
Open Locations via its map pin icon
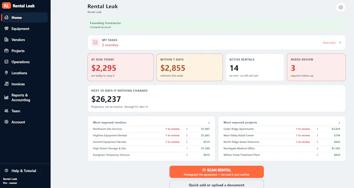pos(6,73)
